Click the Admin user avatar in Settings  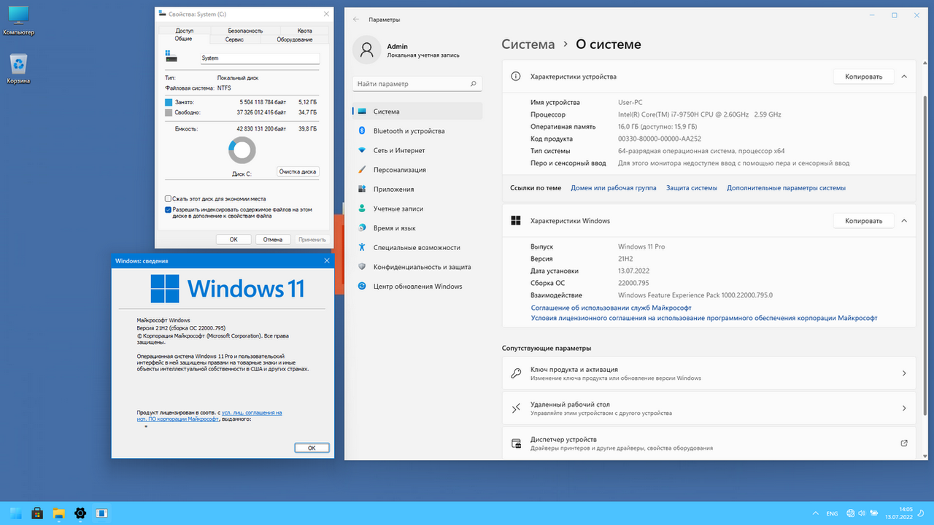(366, 50)
